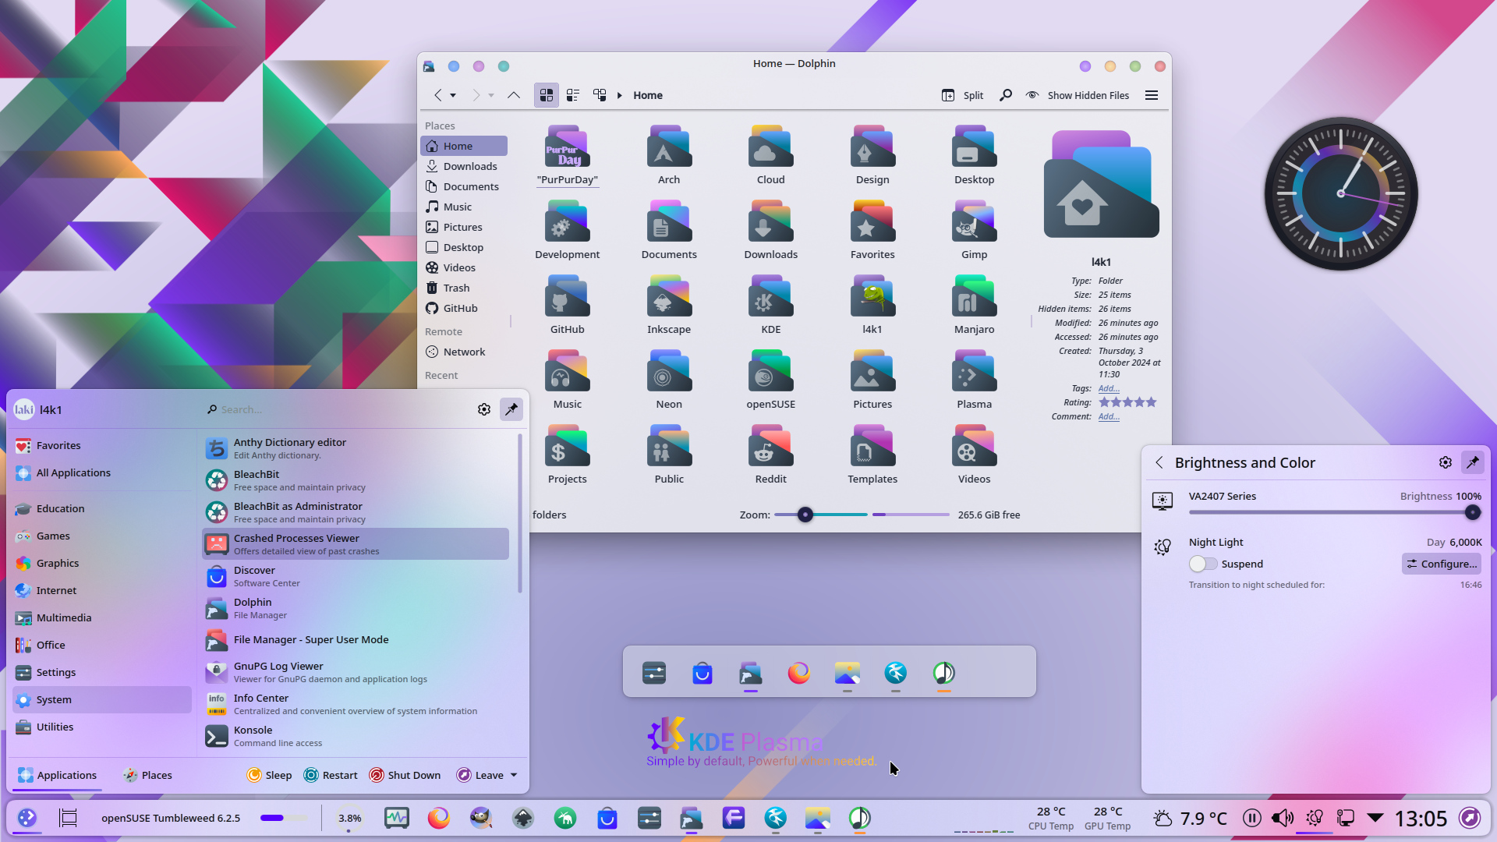Viewport: 1497px width, 842px height.
Task: Switch Dolphin to details tree view
Action: [600, 95]
